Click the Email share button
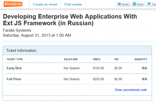The width and height of the screenshot is (156, 104). click(x=123, y=4)
